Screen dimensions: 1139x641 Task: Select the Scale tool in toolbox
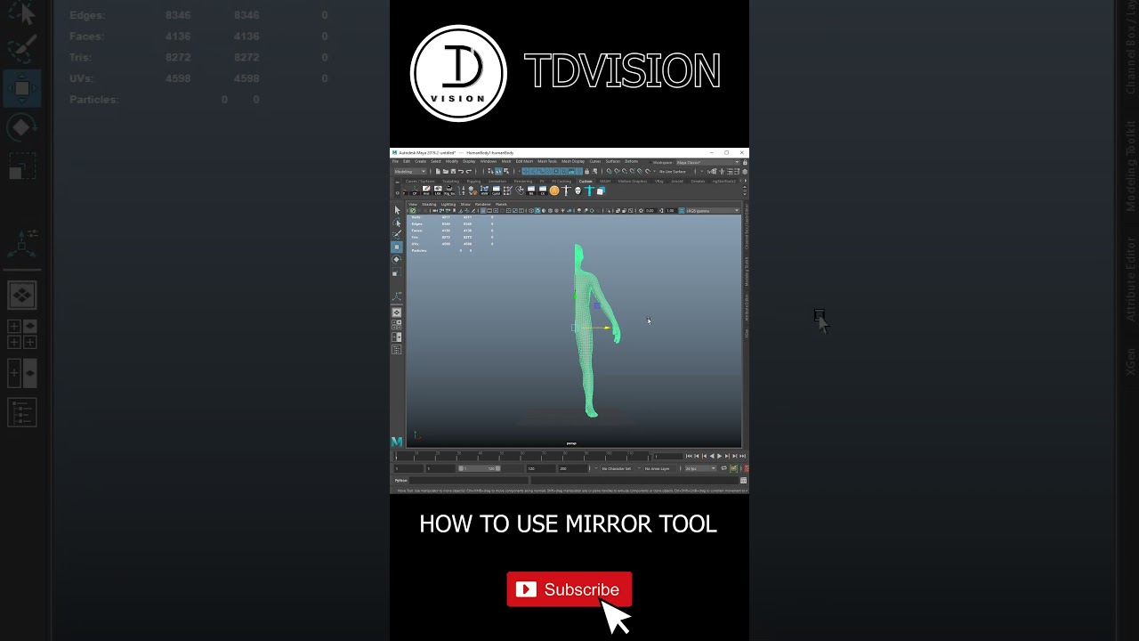pos(397,272)
